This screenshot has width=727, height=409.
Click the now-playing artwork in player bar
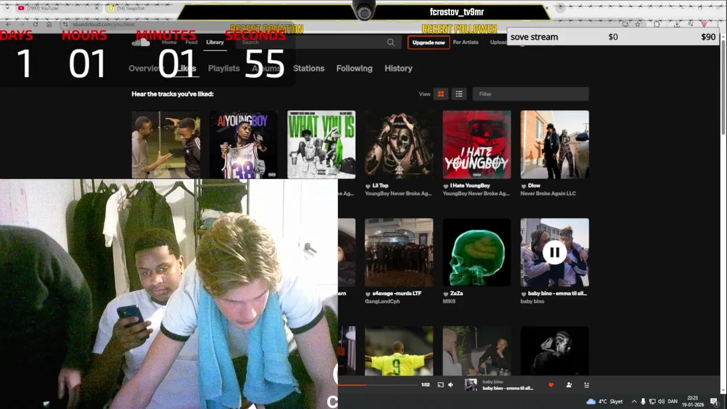coord(471,385)
